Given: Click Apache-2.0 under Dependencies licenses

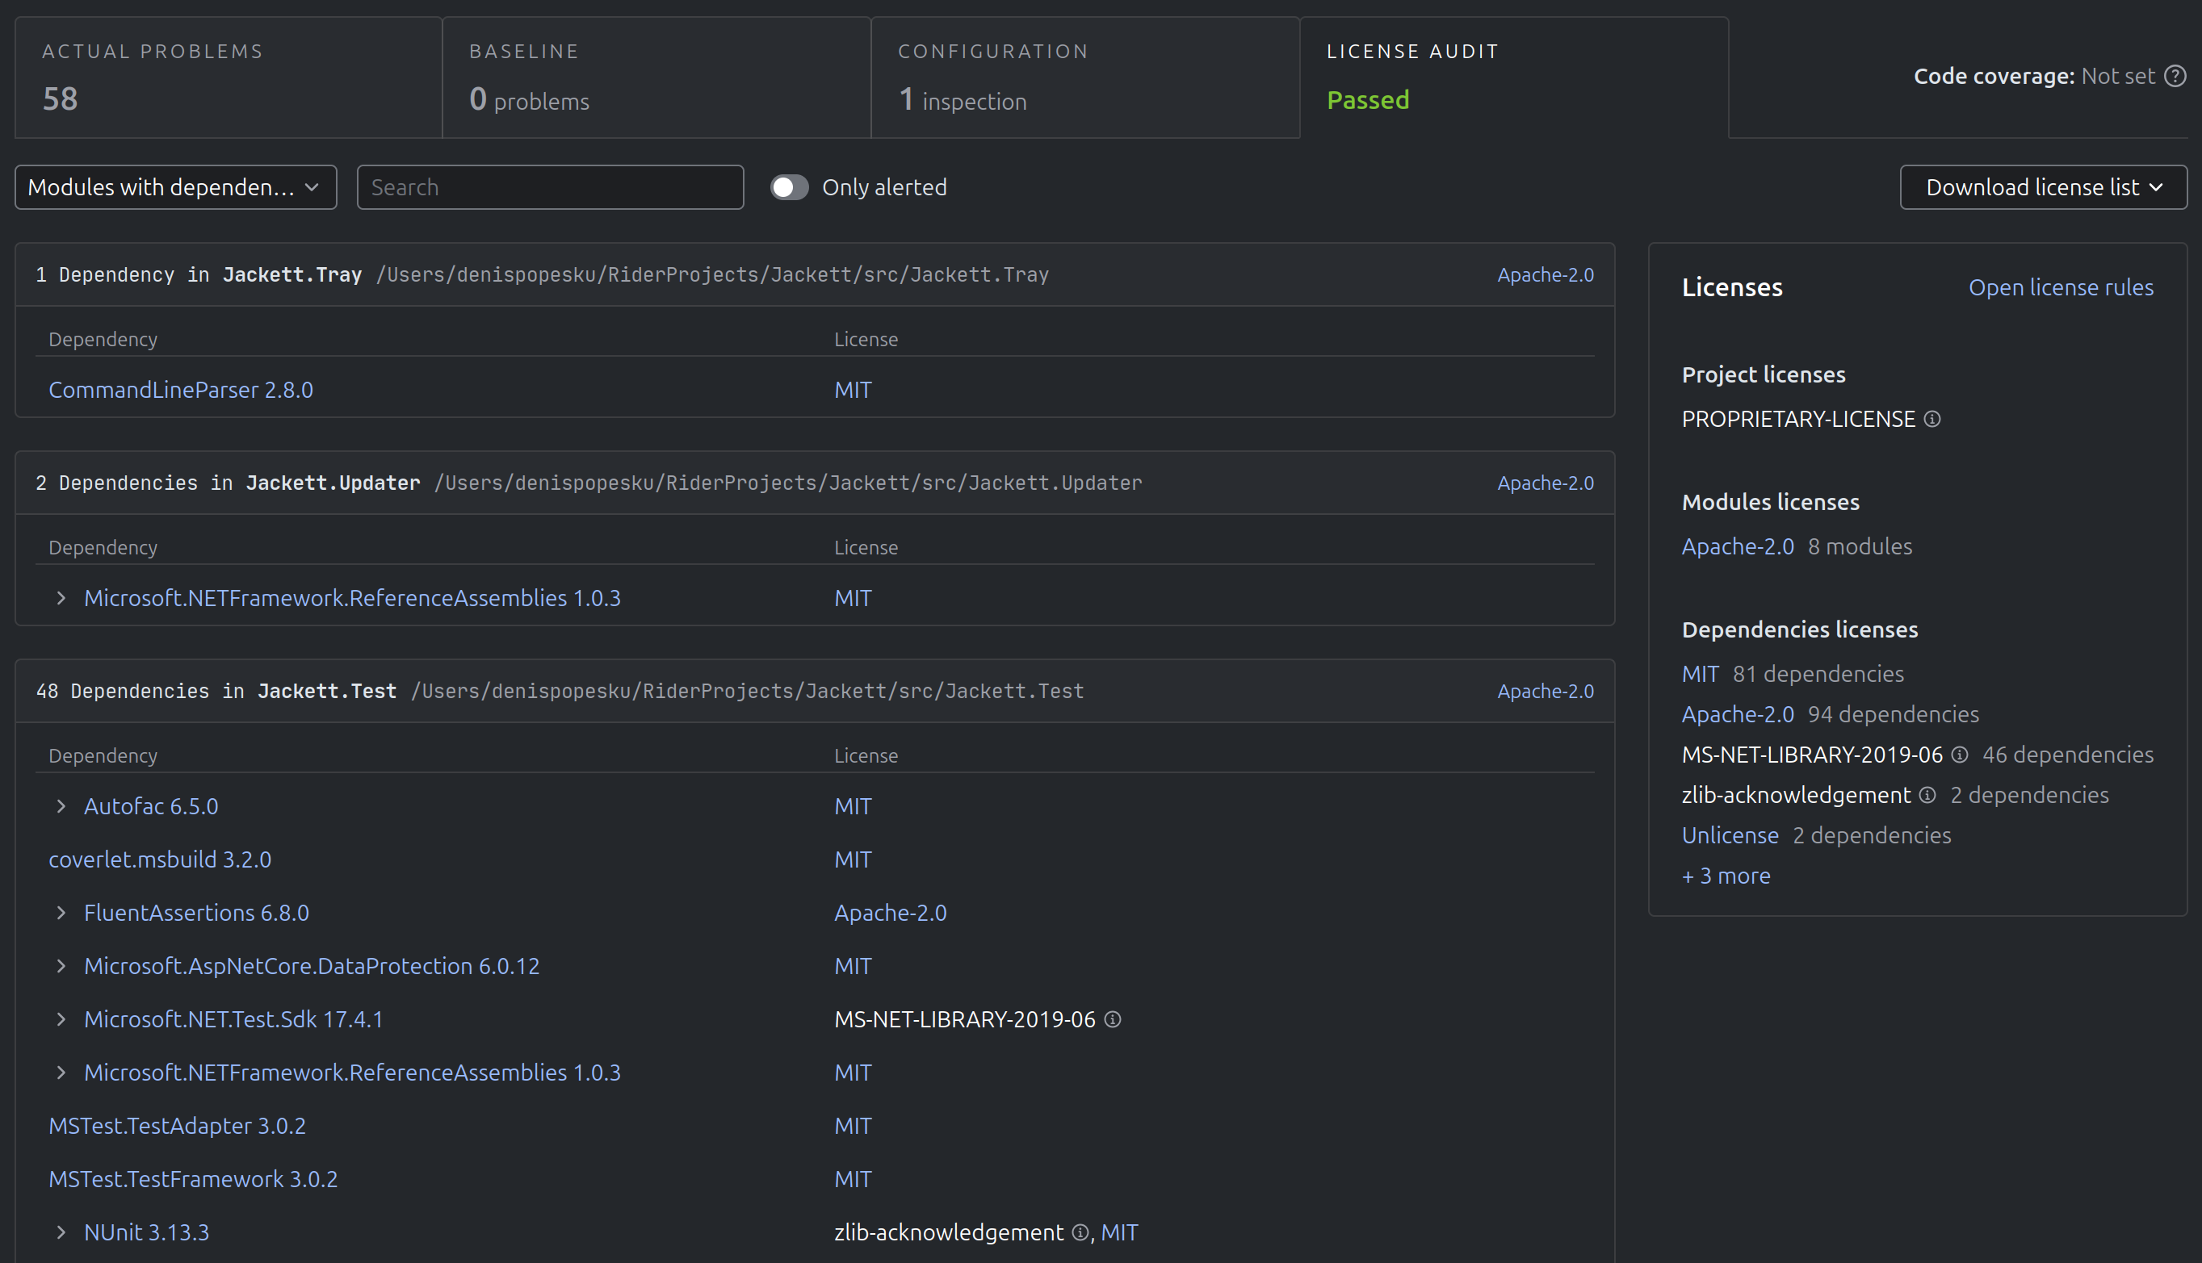Looking at the screenshot, I should pos(1737,715).
